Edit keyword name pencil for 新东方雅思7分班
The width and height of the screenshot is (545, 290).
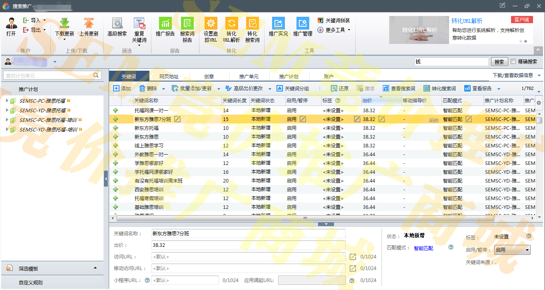pyautogui.click(x=177, y=119)
